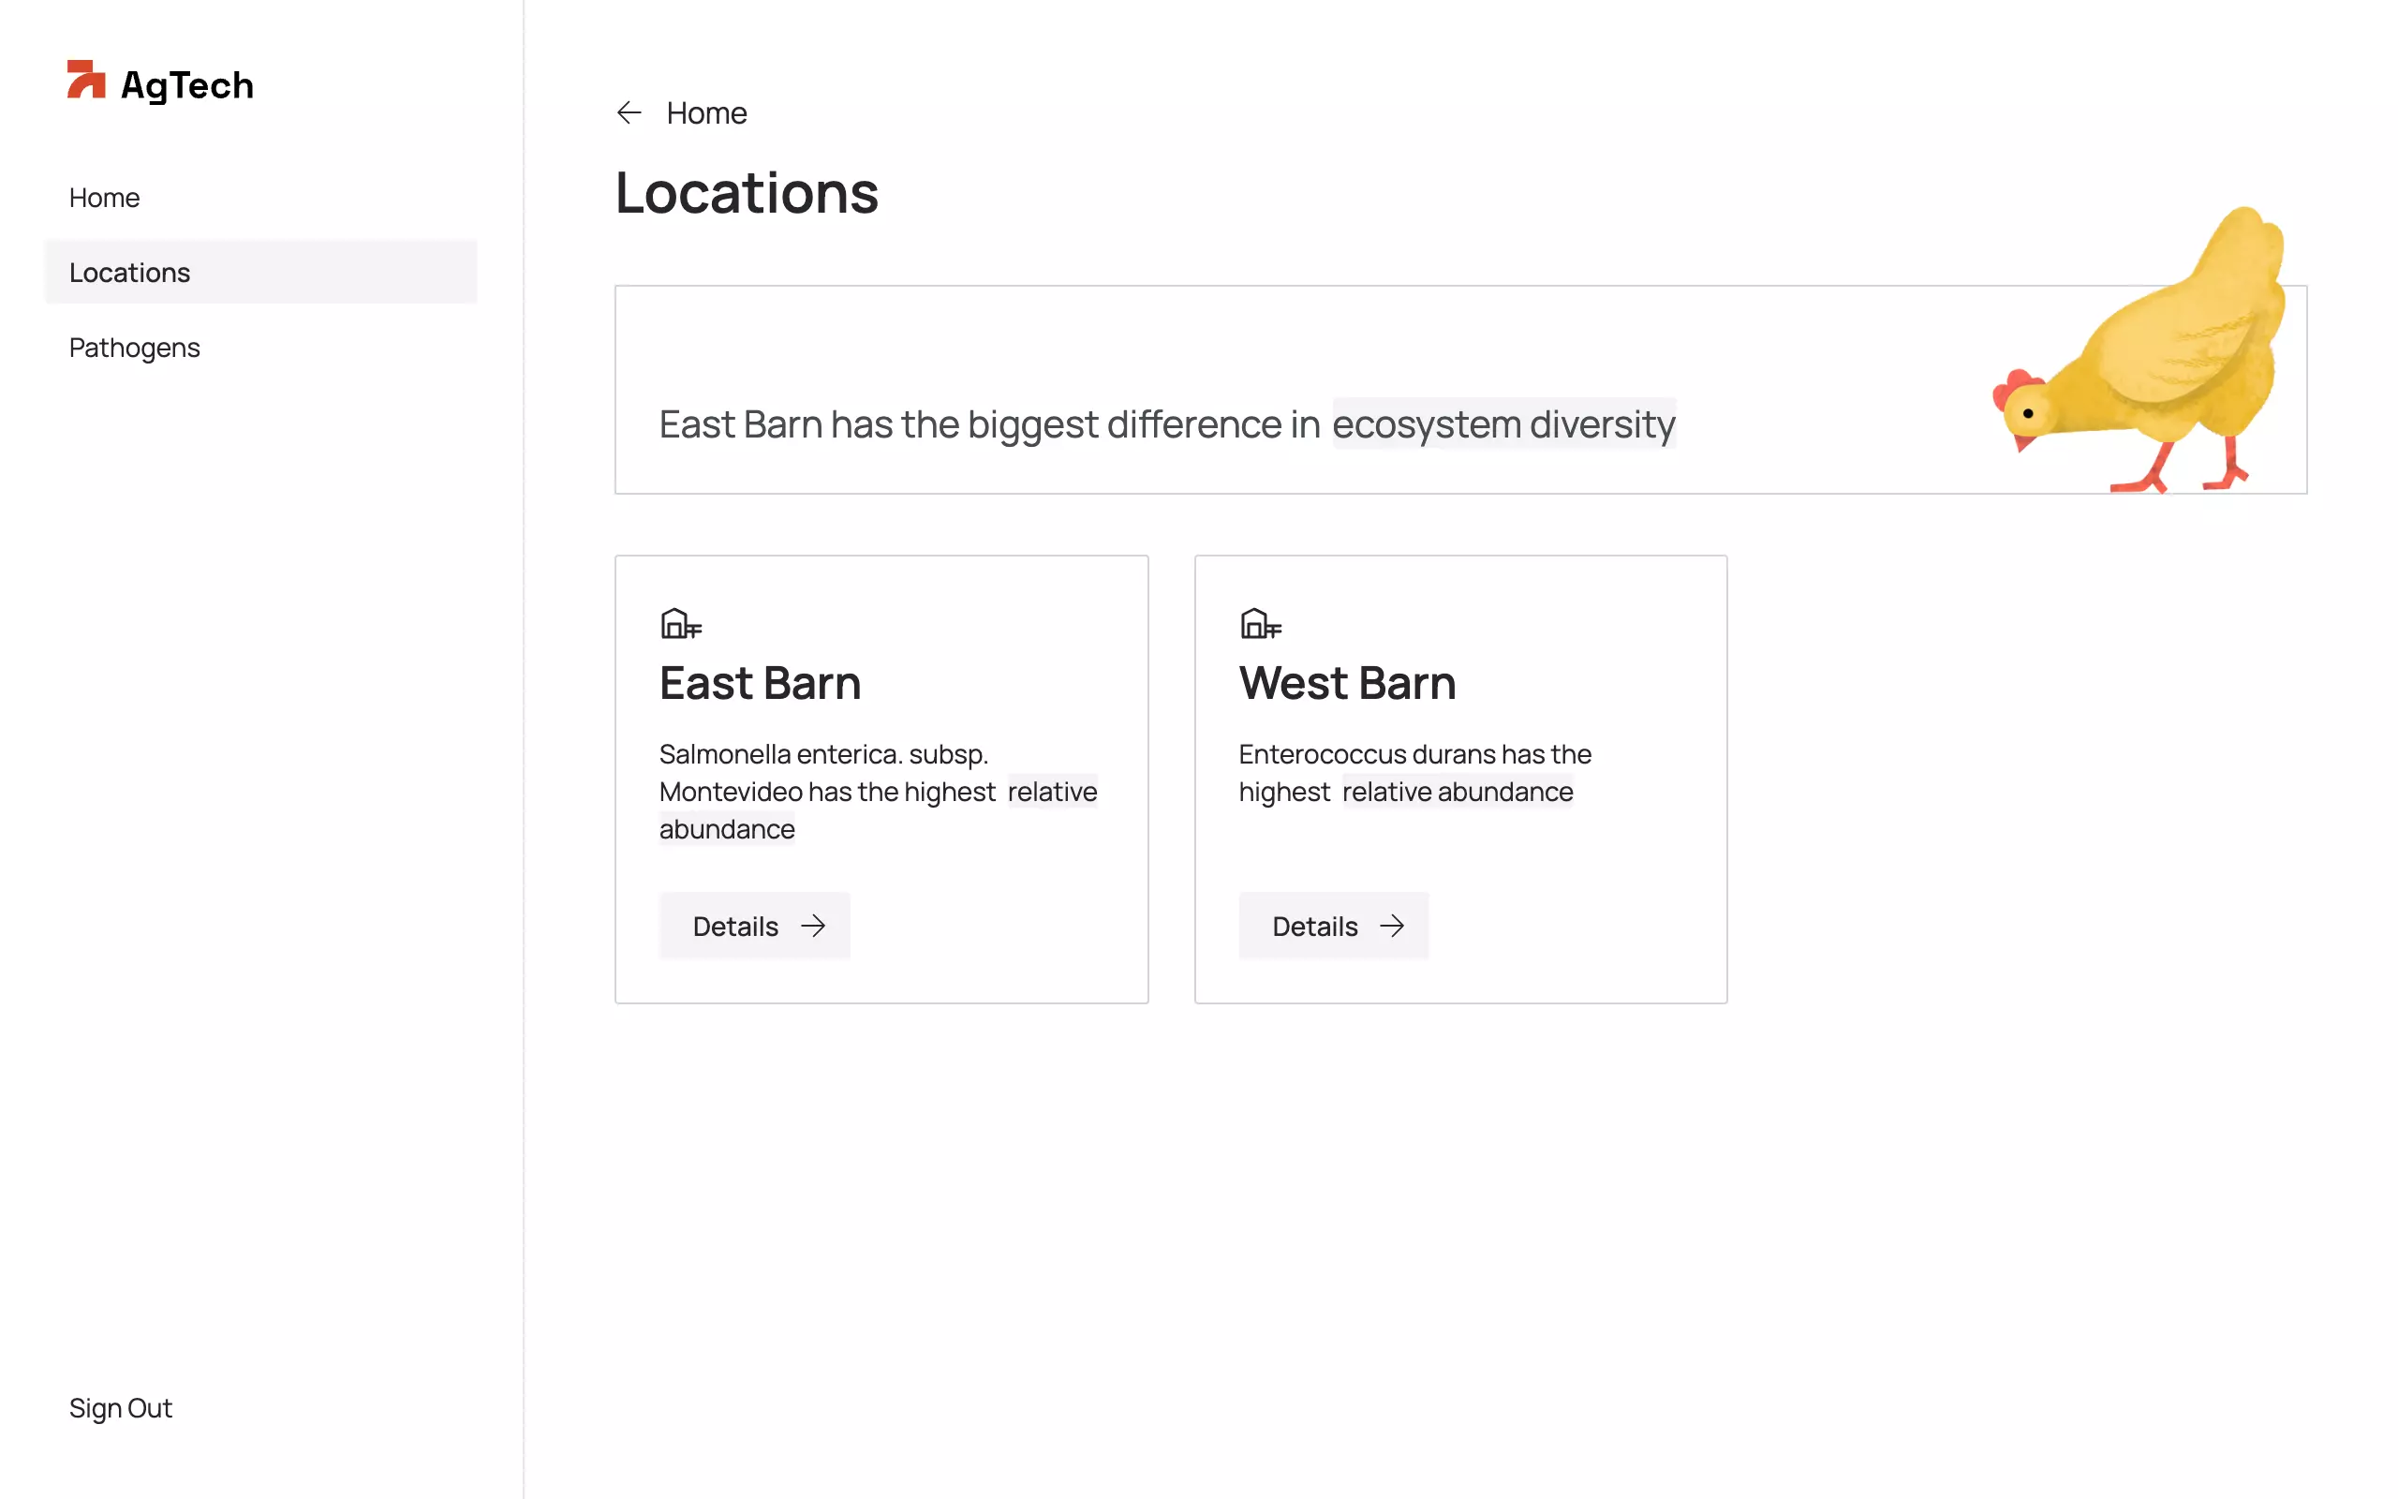Select Locations in the sidebar
2398x1499 pixels.
point(130,273)
